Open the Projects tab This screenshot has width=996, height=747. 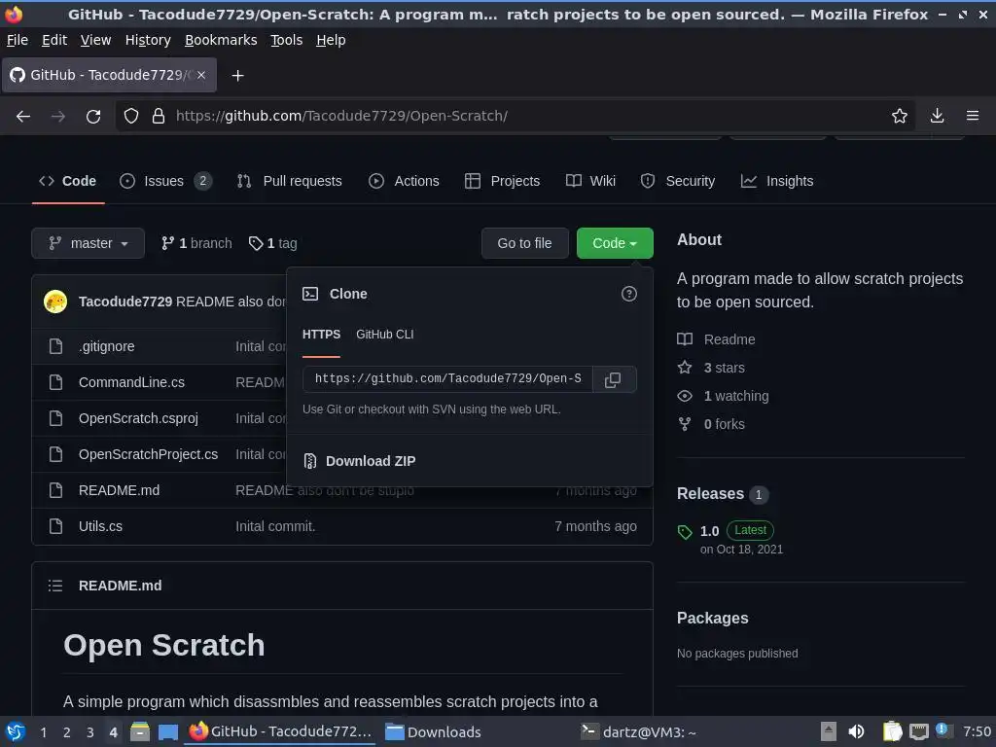click(x=503, y=182)
